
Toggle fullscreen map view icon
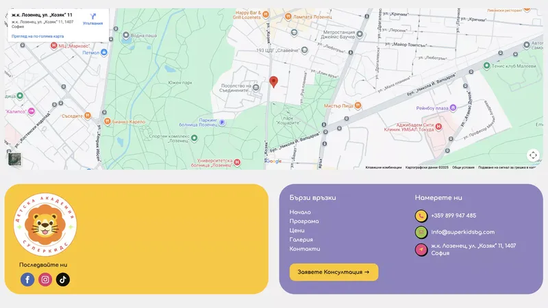click(x=533, y=155)
